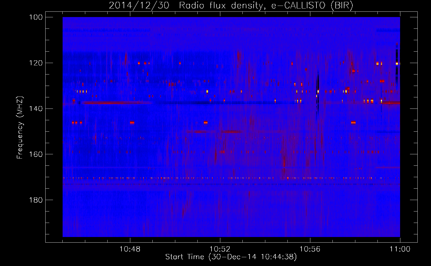Screen dimensions: 431x266
Task: Click the '10:56' time axis label
Action: pos(310,249)
